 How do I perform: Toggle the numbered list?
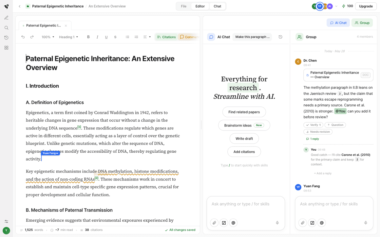tap(136, 37)
